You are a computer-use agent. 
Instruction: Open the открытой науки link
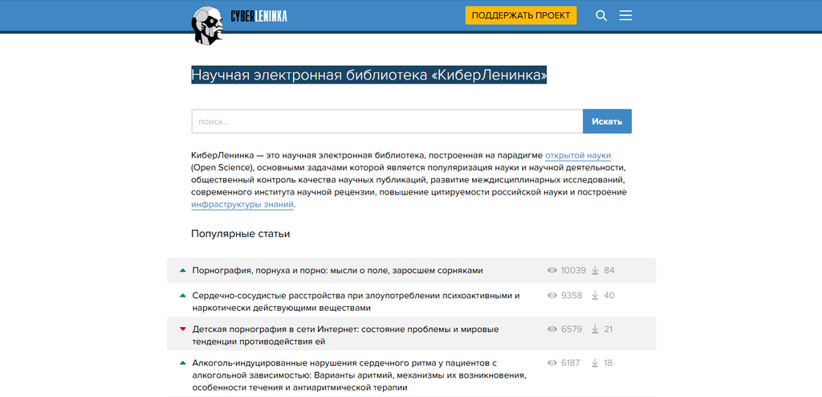(578, 155)
